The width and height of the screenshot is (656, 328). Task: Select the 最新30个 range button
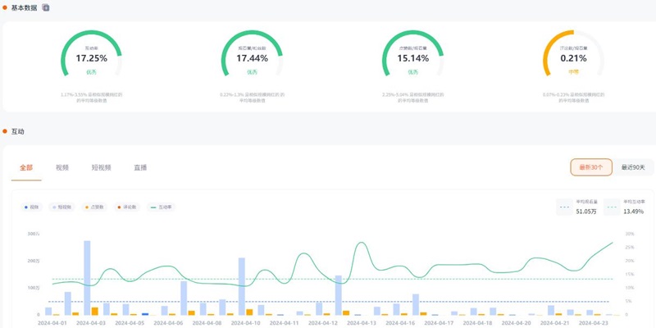(x=591, y=167)
